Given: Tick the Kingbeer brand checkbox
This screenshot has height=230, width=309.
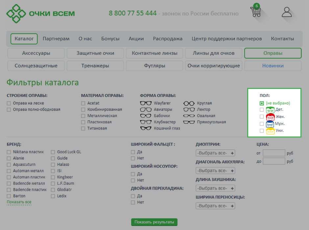Looking at the screenshot, I should (53, 177).
